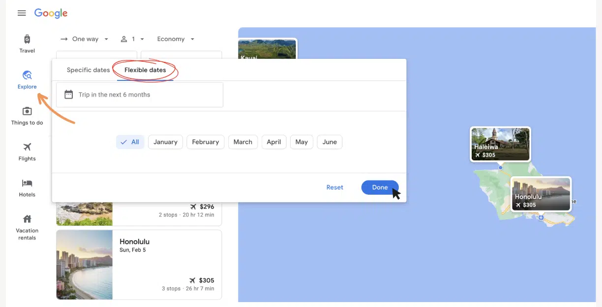Toggle the All months chip
The height and width of the screenshot is (307, 602).
tap(130, 142)
